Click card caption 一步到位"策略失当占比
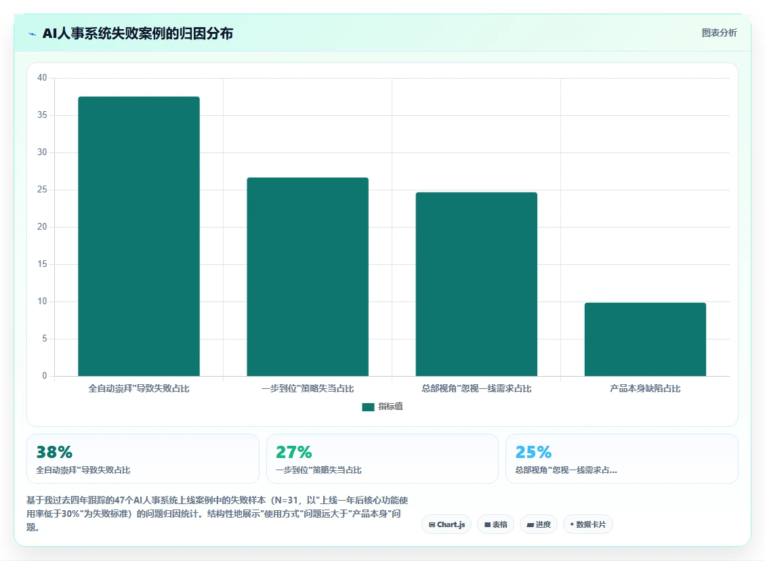Screen dimensions: 765x561 [x=318, y=470]
